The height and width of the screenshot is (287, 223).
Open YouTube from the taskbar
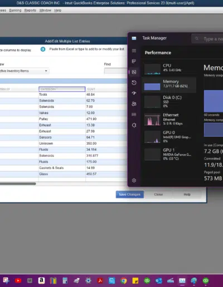(x=18, y=280)
